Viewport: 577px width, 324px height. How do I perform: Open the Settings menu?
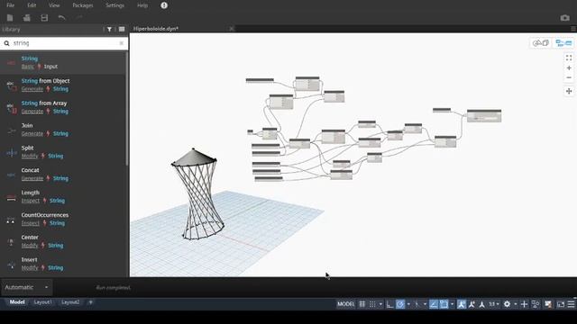[114, 5]
